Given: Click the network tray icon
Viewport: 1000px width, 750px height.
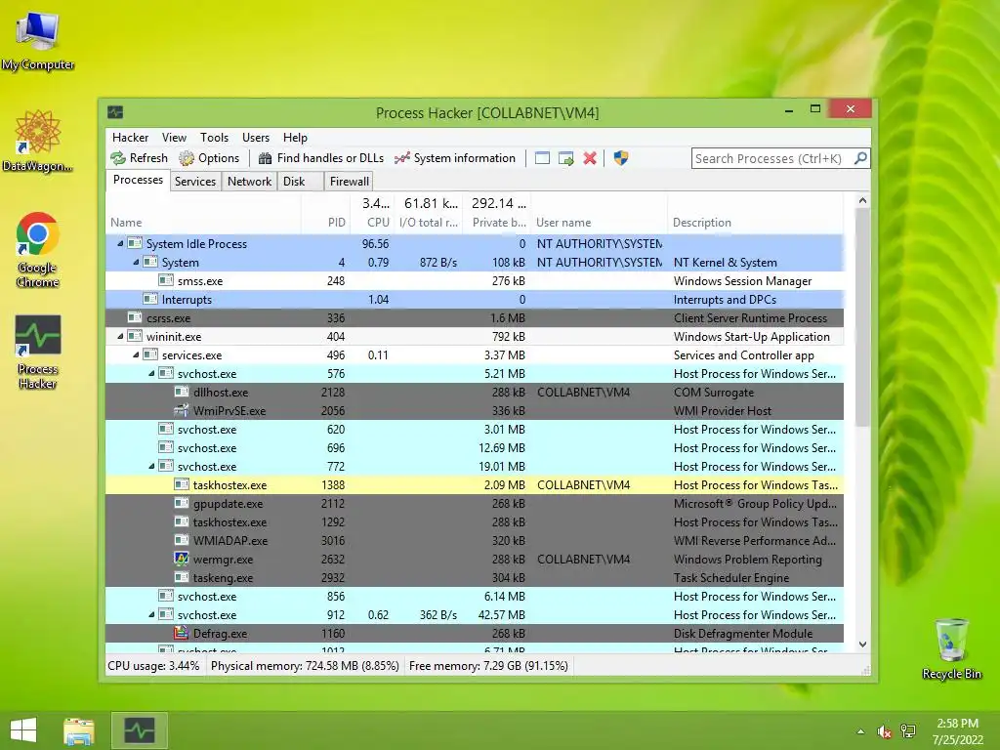Looking at the screenshot, I should [x=908, y=731].
